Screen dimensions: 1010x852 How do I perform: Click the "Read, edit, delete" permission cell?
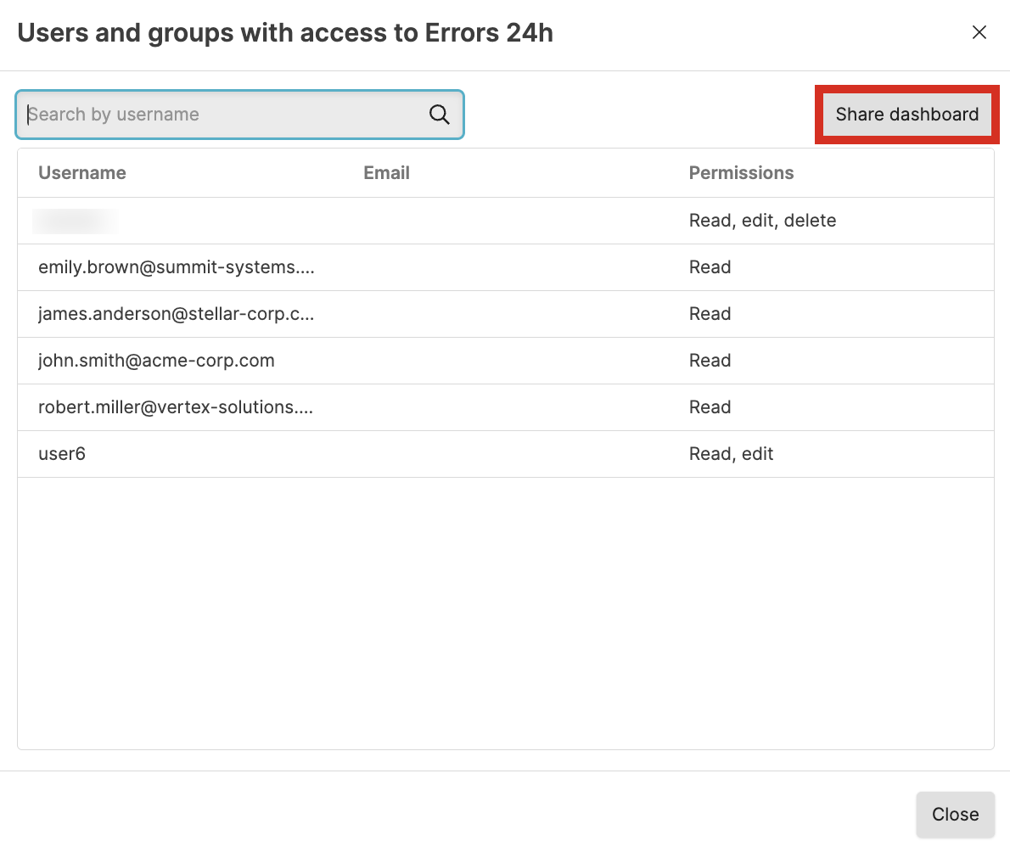(762, 221)
